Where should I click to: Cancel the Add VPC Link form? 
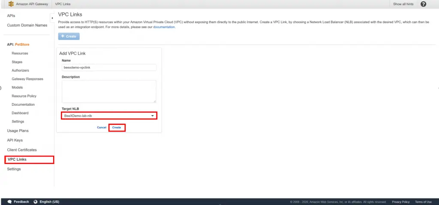(102, 128)
